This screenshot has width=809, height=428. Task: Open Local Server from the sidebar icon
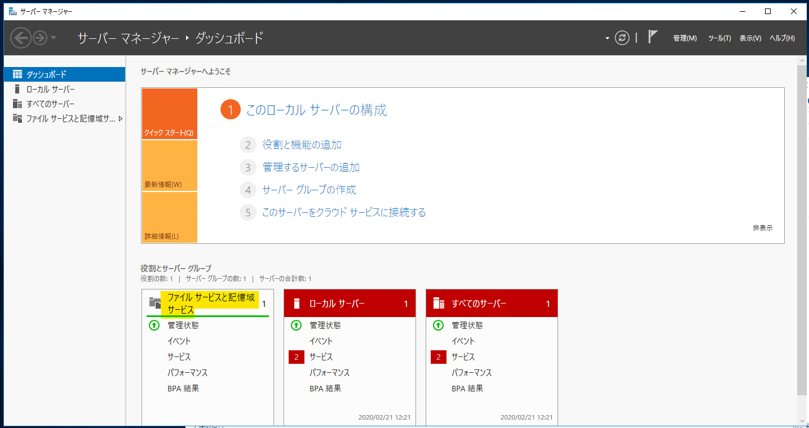17,88
